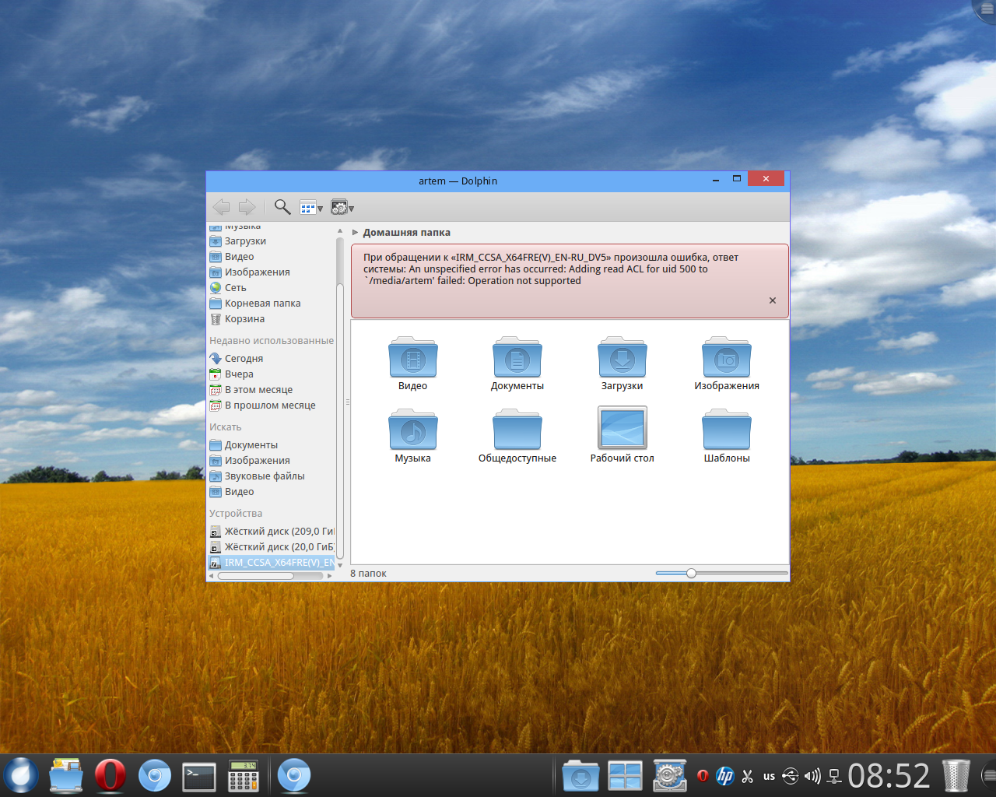Screen dimensions: 996x797
Task: Click В прошлом месяце recent filter
Action: tap(269, 406)
